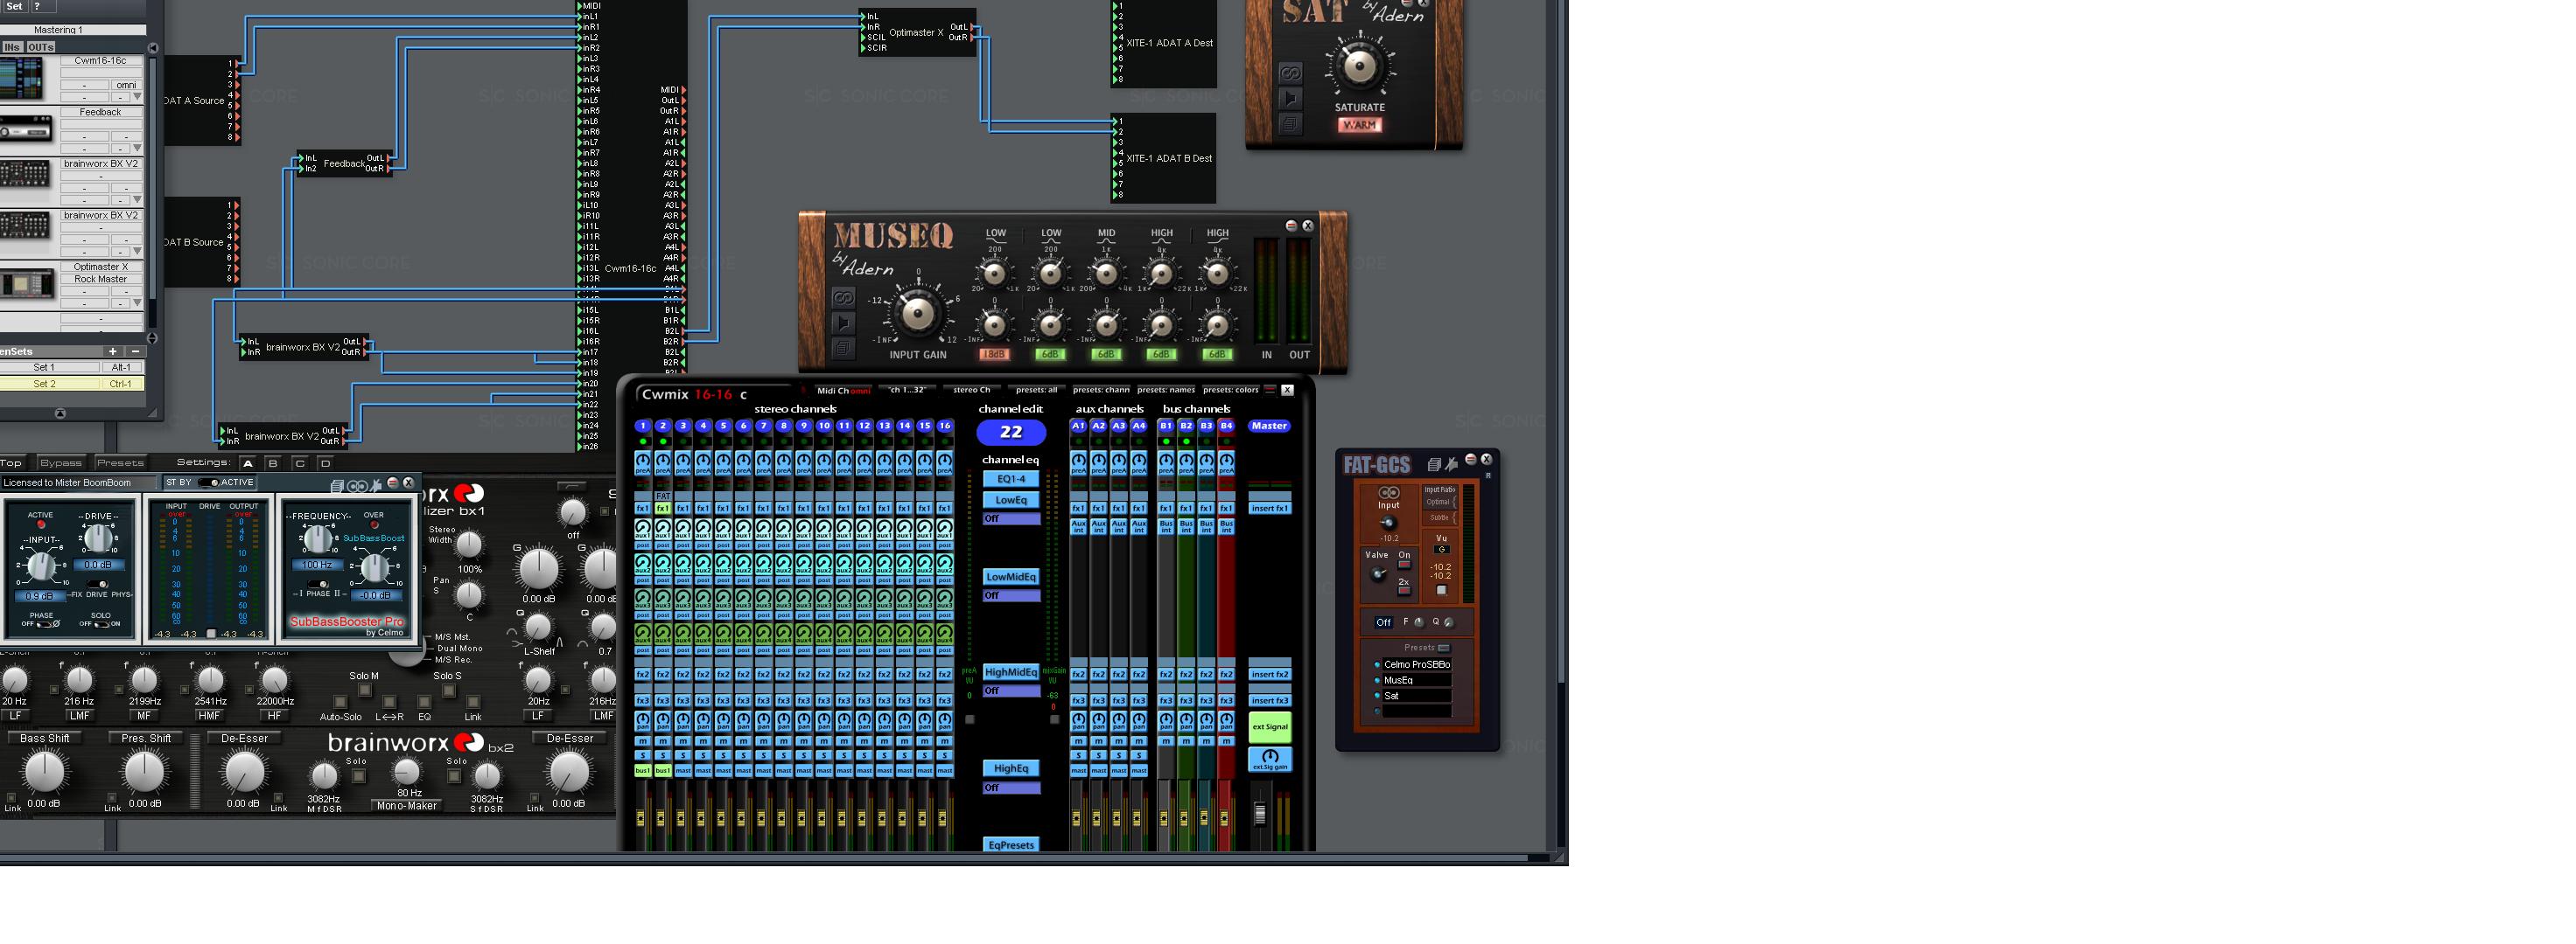Screen dimensions: 2576x944
Task: Click the EqPresets button in Cwmix
Action: (1011, 845)
